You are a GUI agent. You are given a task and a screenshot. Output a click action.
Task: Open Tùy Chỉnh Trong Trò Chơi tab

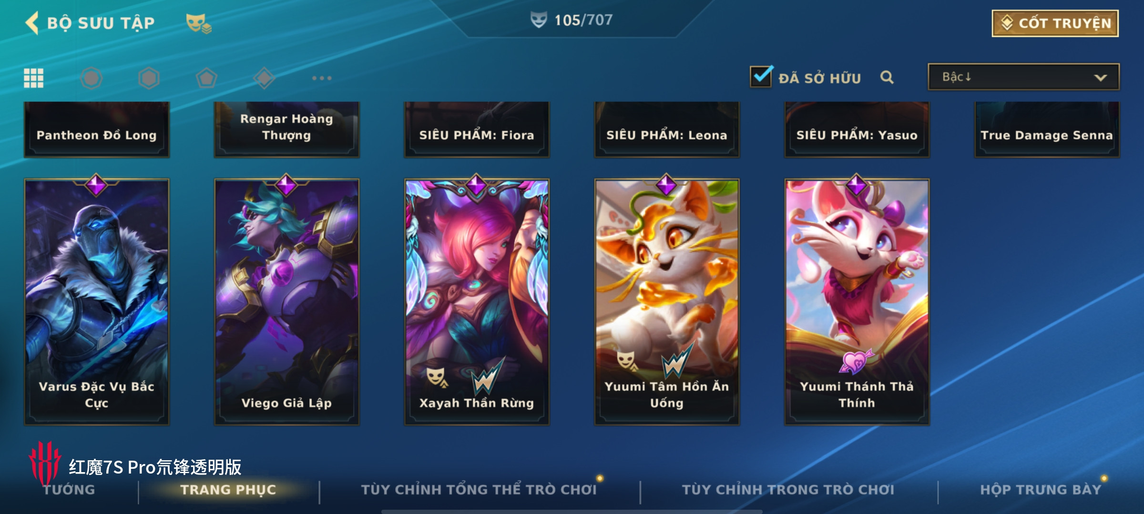click(788, 490)
